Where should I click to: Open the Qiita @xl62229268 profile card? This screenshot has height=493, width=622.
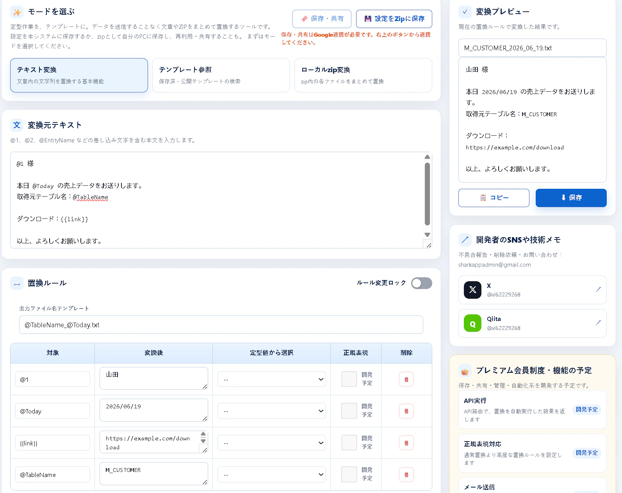533,323
